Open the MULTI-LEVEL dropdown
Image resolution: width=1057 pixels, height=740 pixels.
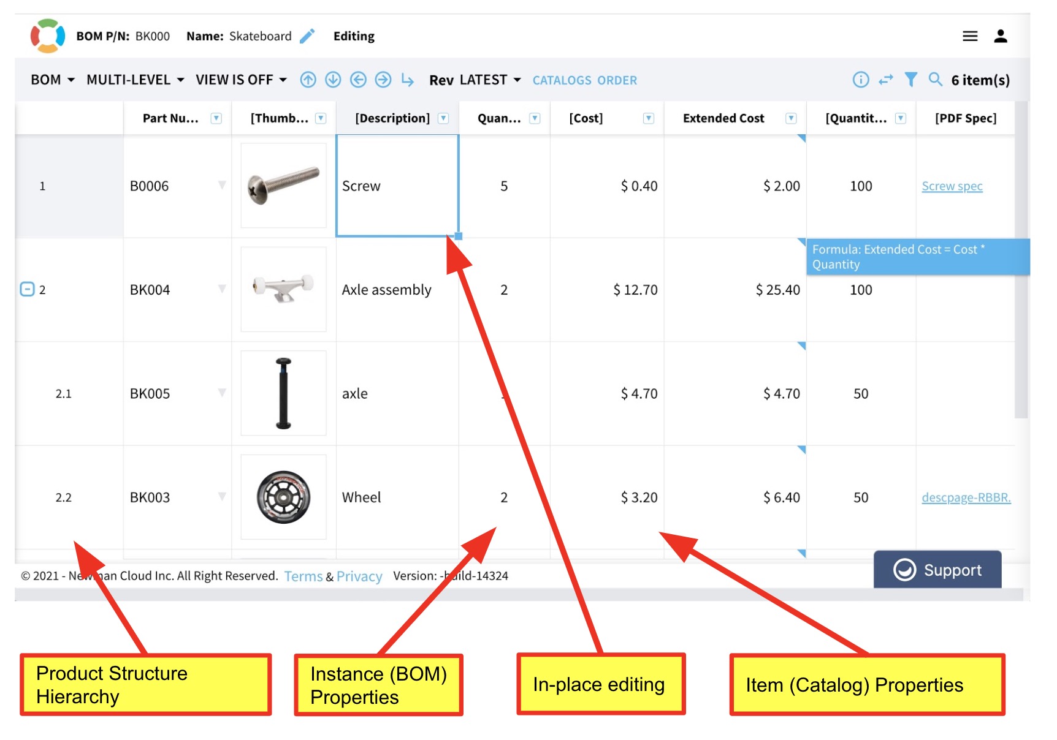(x=135, y=80)
